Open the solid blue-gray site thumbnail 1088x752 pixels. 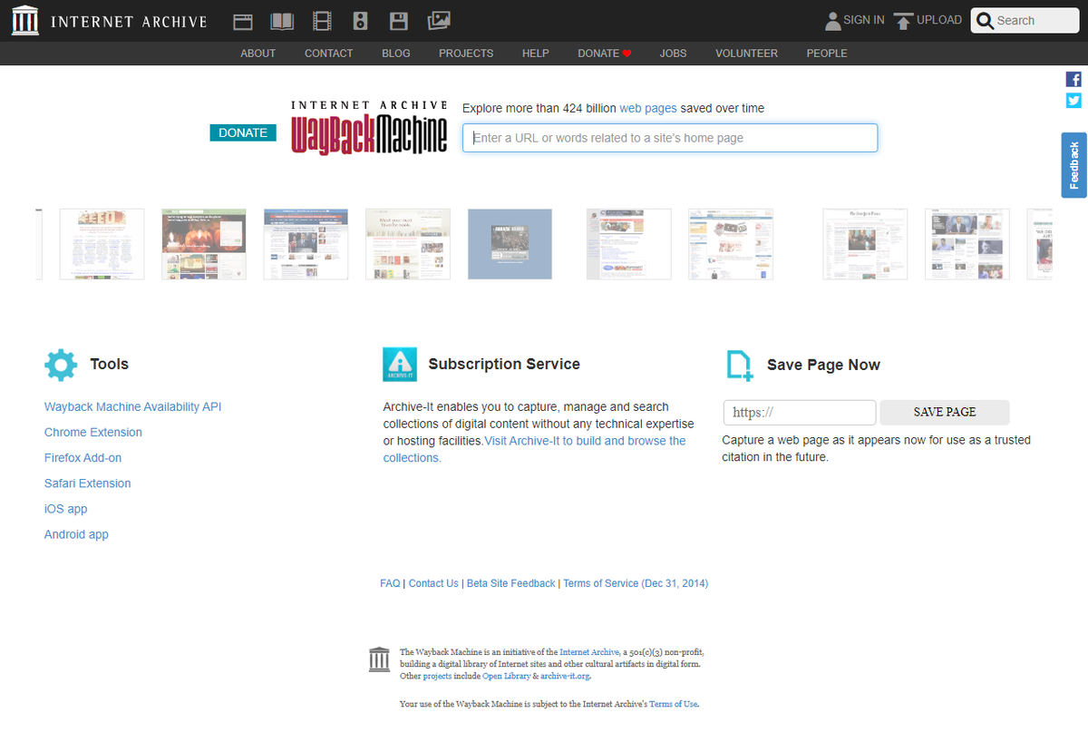point(510,244)
